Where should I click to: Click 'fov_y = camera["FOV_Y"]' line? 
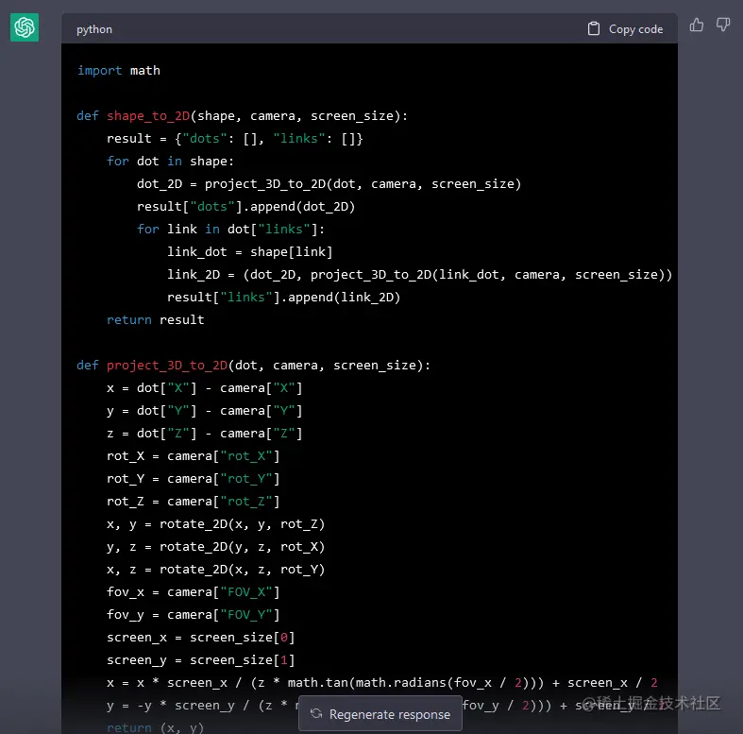point(194,615)
